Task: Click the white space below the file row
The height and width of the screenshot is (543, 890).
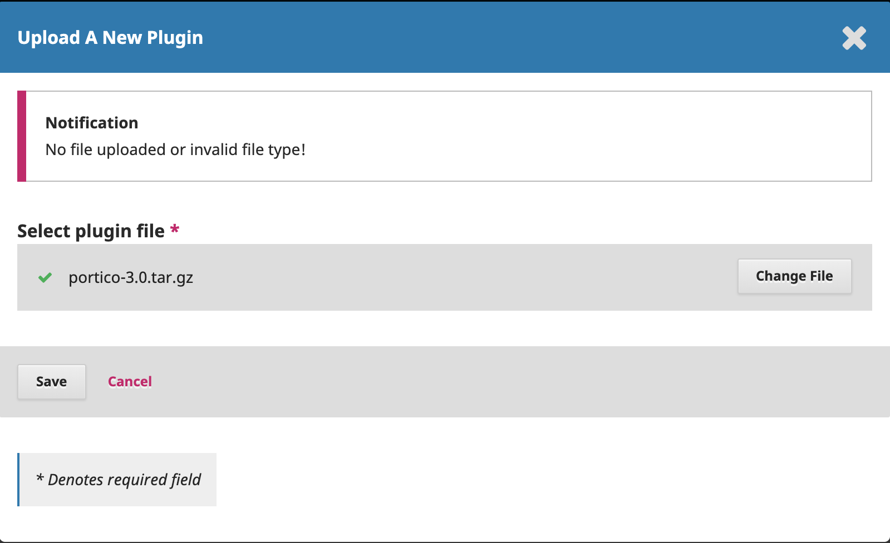Action: click(x=445, y=328)
